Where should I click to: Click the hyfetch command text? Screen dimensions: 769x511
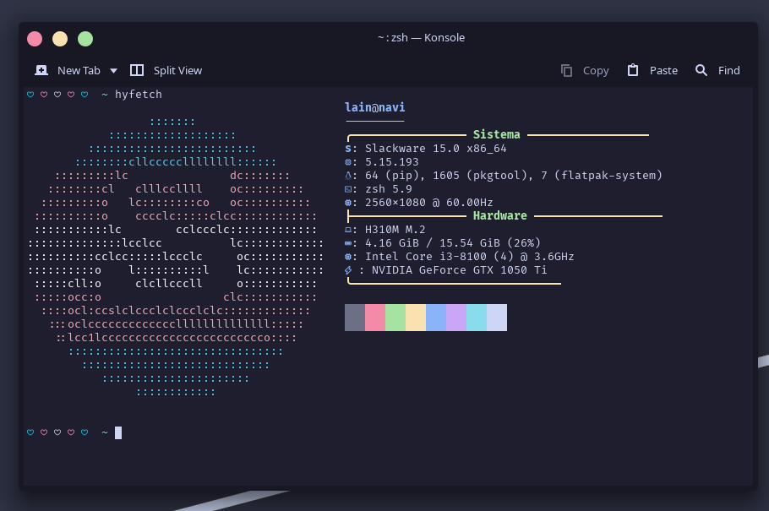click(x=139, y=94)
